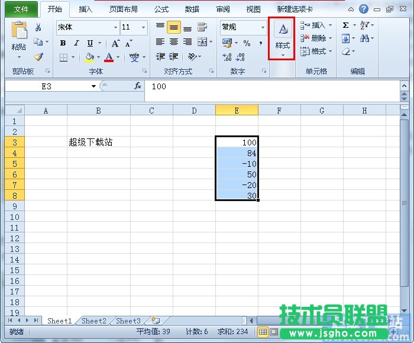This screenshot has height=343, width=414.
Task: Click the text Orientation icon
Action: point(192,57)
